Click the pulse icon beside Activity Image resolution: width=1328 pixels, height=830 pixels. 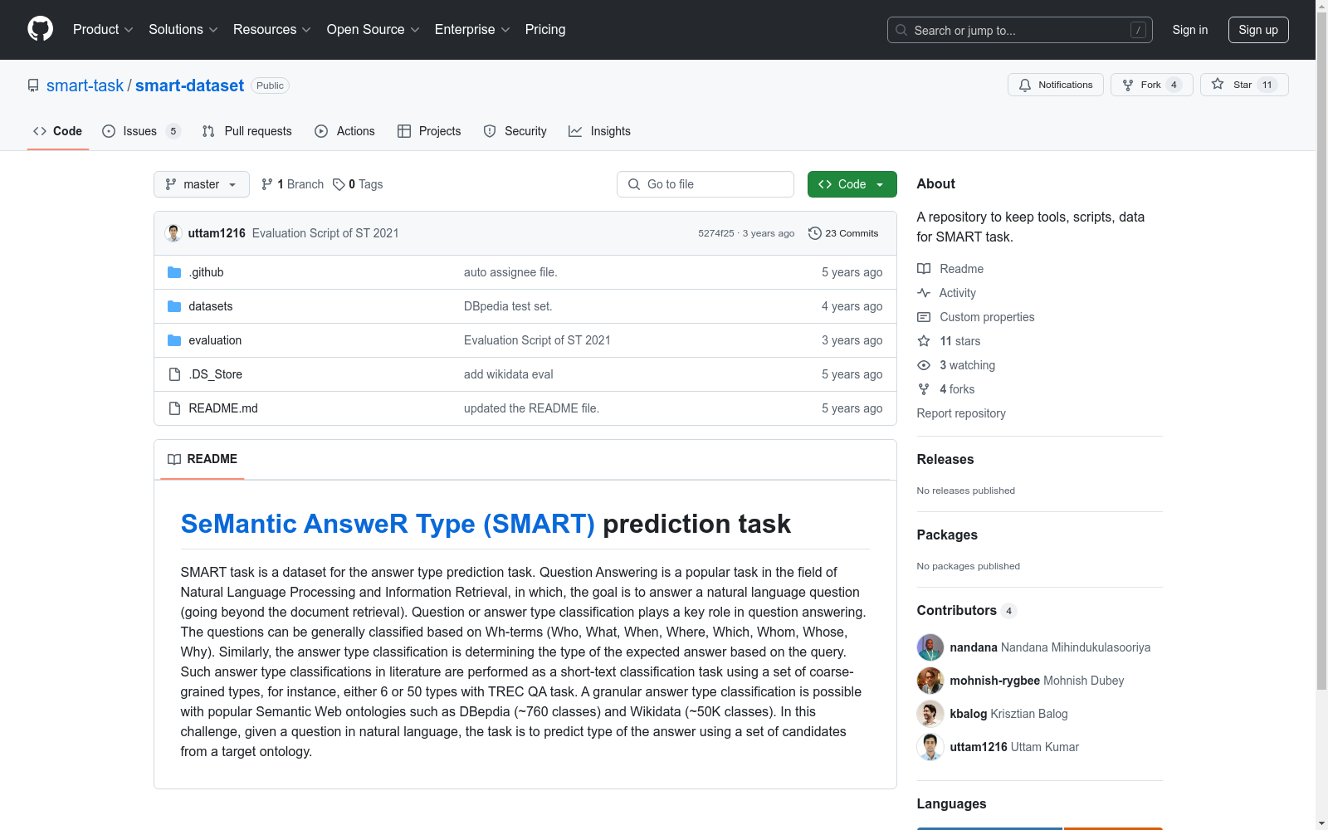[924, 293]
